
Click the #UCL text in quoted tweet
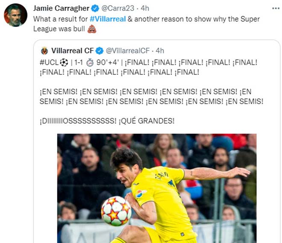tap(49, 62)
